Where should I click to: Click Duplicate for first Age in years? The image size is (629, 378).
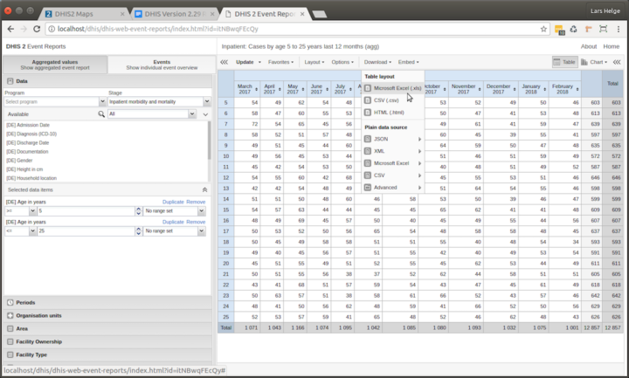[x=173, y=202]
